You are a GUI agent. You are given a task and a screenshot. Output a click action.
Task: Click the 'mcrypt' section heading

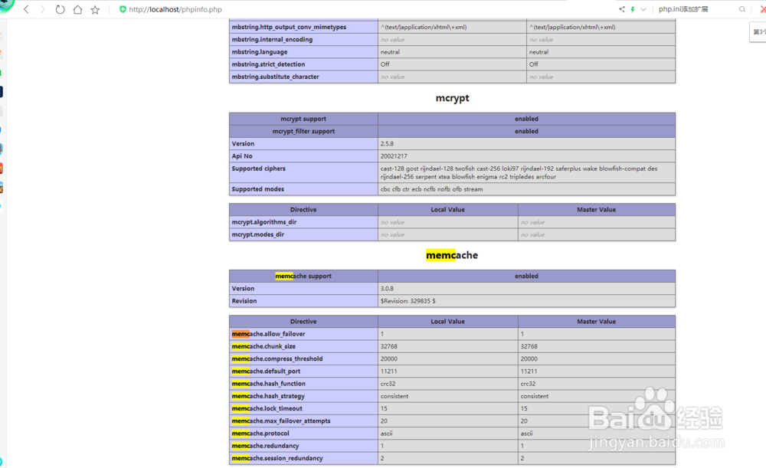pos(451,98)
